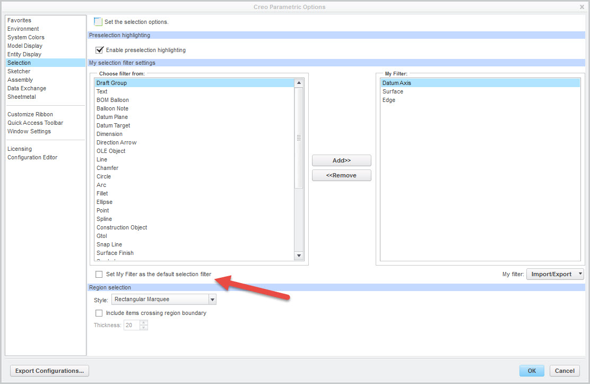Screen dimensions: 590x384
Task: Select the Selection options page
Action: coord(46,63)
